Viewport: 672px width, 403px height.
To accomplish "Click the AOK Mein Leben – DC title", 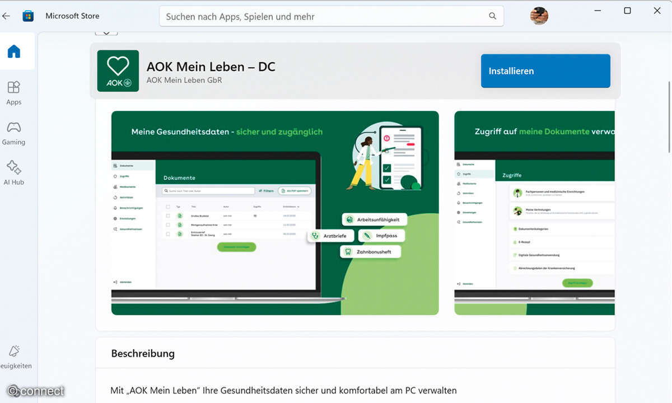I will 211,67.
